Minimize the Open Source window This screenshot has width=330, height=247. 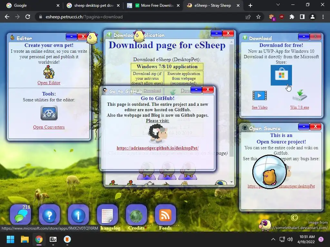tap(304, 126)
